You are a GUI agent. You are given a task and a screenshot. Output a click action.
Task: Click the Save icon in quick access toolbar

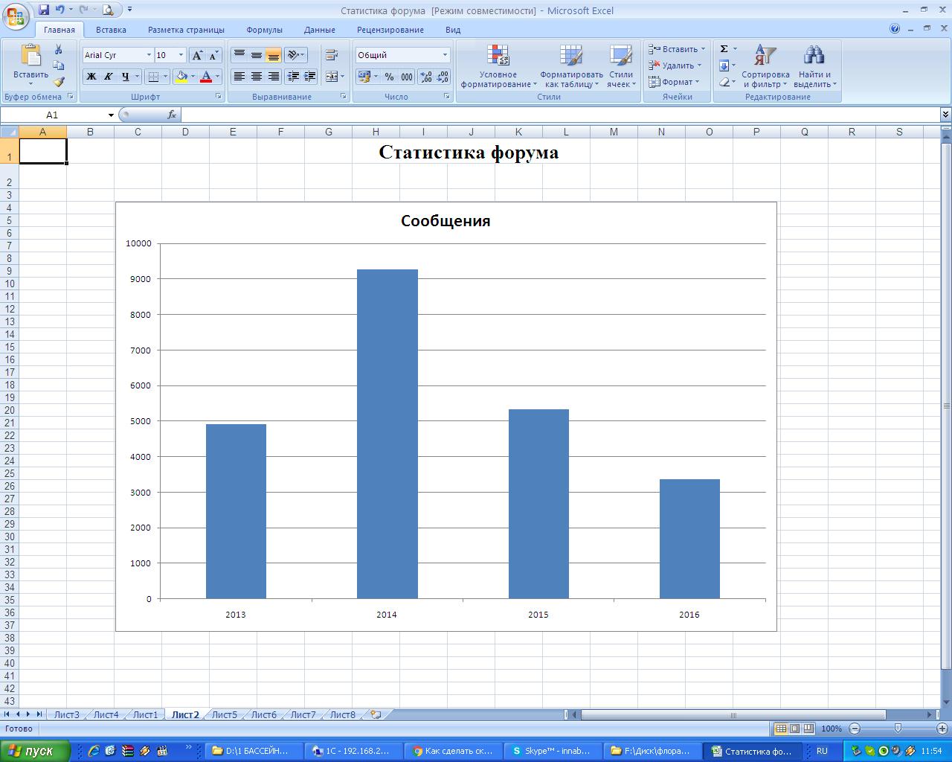44,10
